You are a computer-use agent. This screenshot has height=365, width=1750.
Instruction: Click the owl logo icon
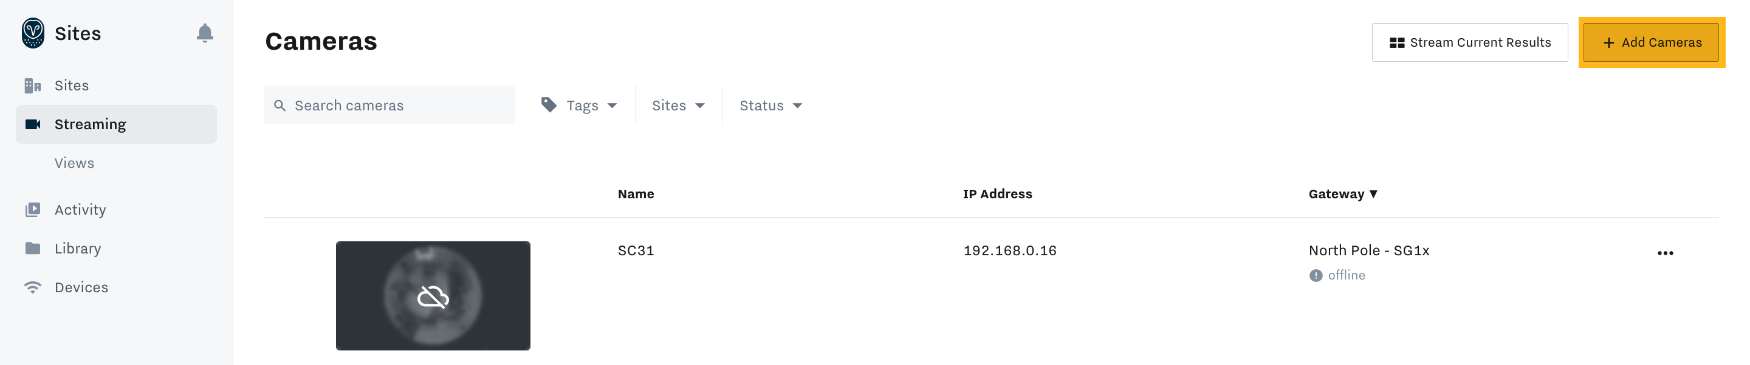pyautogui.click(x=33, y=33)
